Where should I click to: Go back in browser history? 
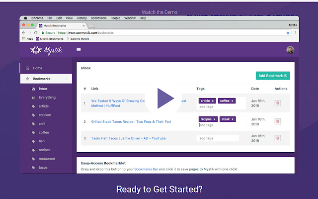[x=23, y=33]
